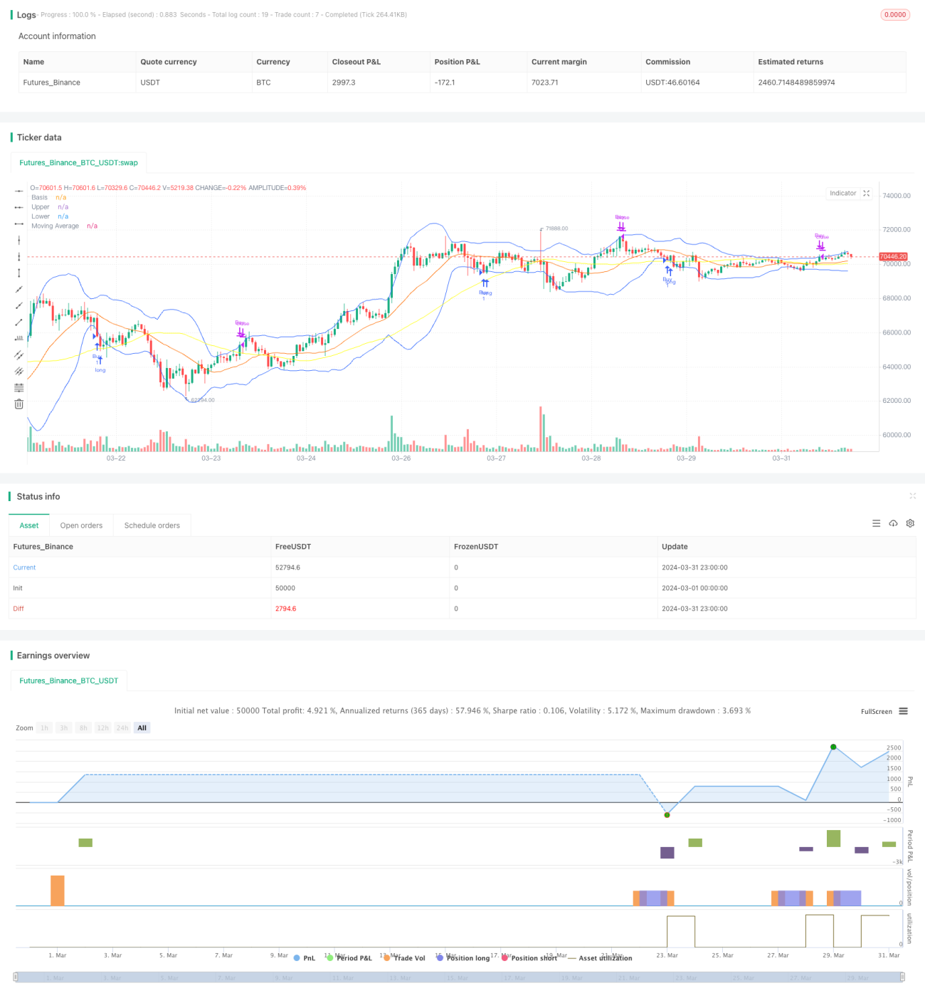The width and height of the screenshot is (925, 998).
Task: Open the earnings chart hamburger menu
Action: coord(904,711)
